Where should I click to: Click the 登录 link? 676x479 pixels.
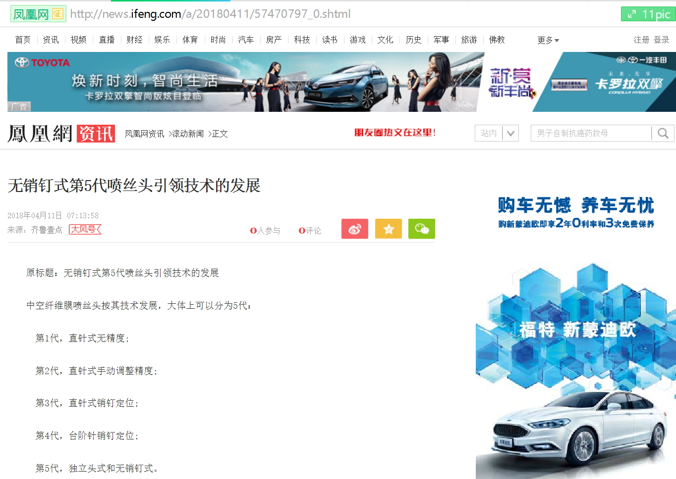pyautogui.click(x=661, y=40)
